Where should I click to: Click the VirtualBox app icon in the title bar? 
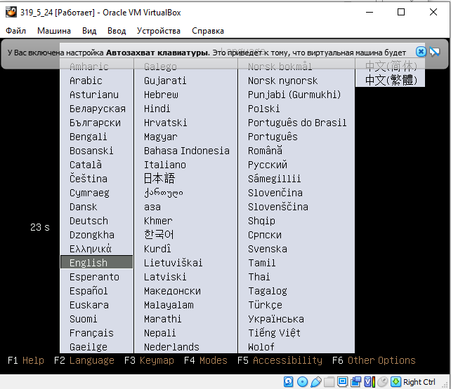[x=11, y=13]
